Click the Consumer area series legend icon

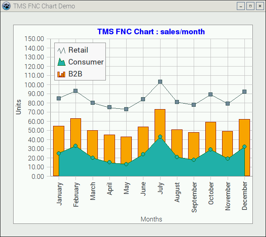click(62, 62)
